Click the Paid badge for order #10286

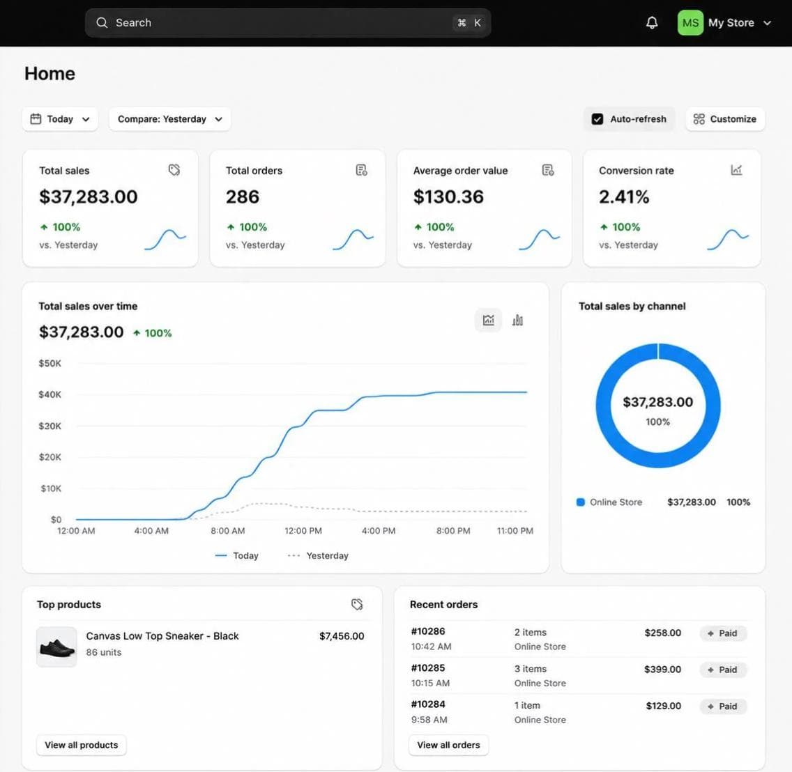click(x=723, y=633)
